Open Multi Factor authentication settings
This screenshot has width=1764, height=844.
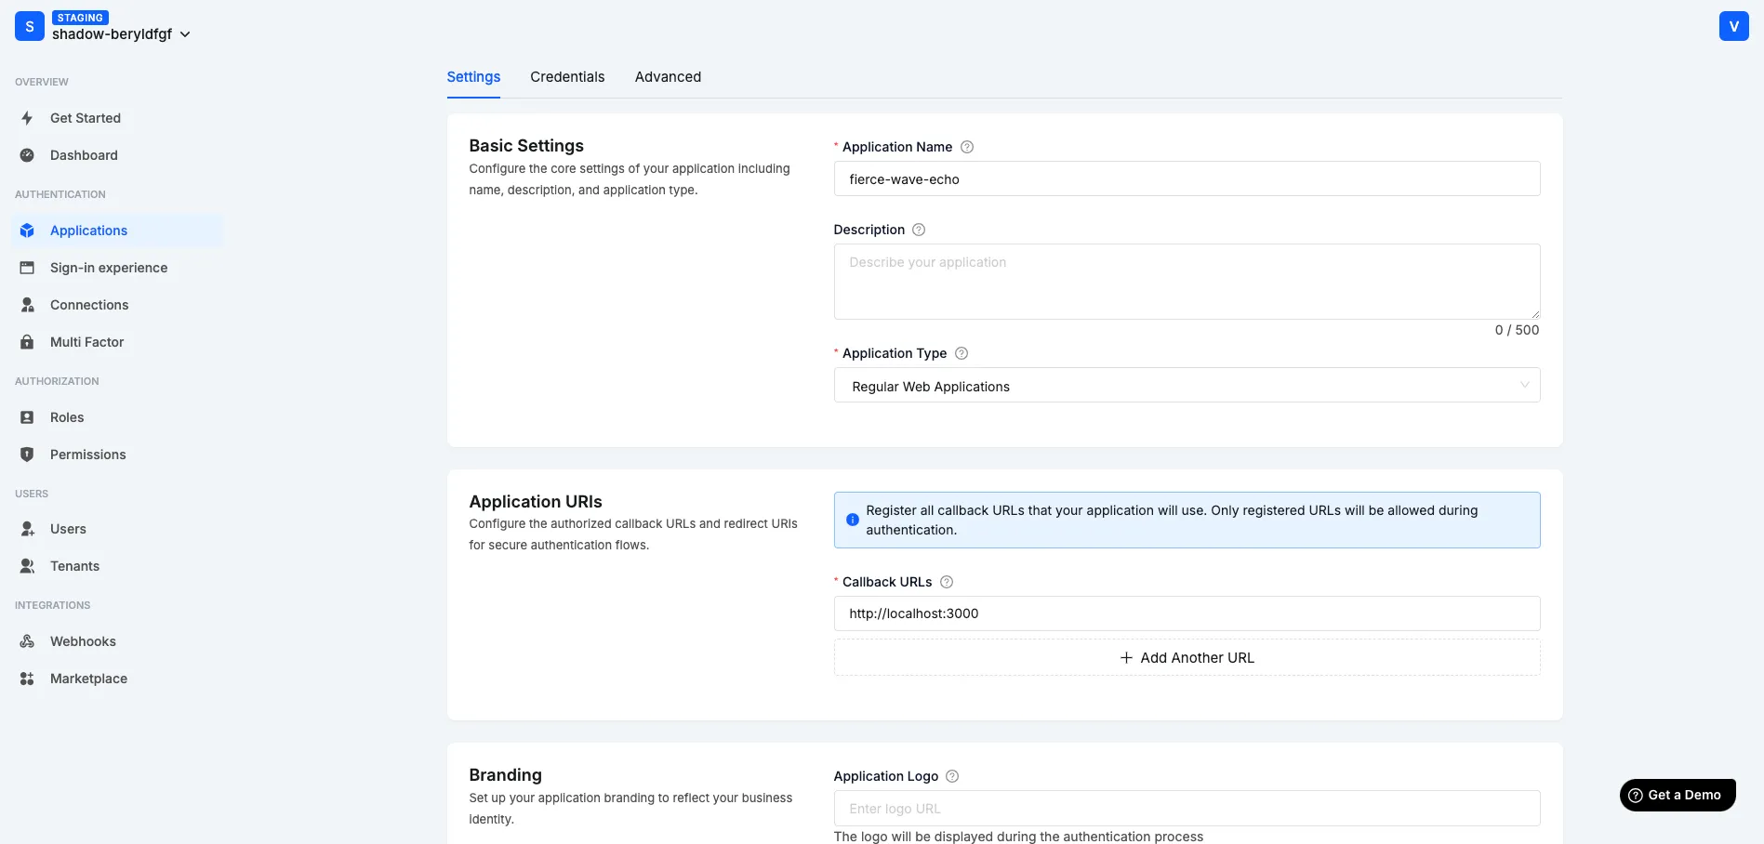click(x=86, y=341)
